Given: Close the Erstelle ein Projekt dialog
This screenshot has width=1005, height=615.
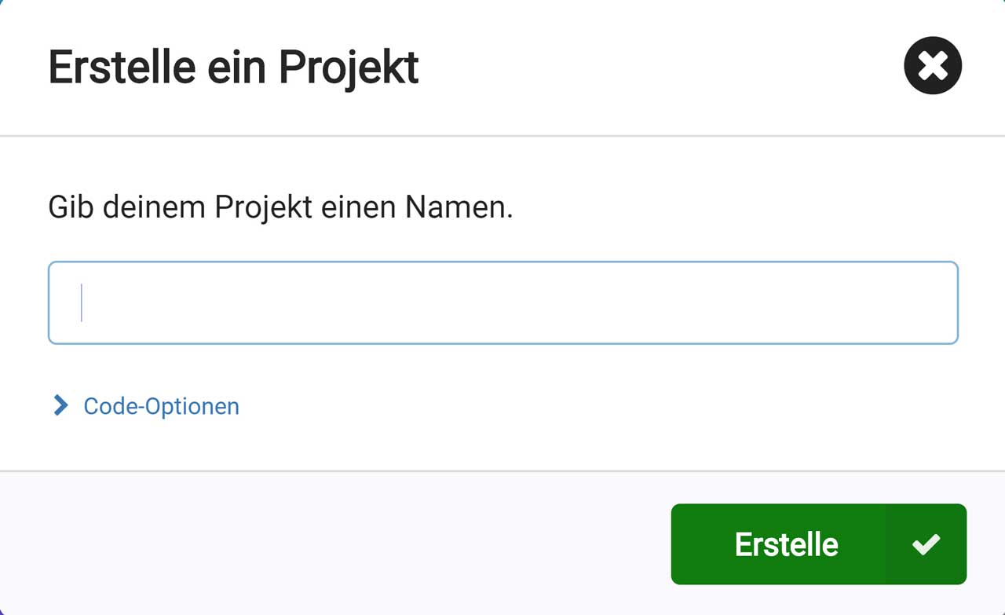Looking at the screenshot, I should coord(933,66).
